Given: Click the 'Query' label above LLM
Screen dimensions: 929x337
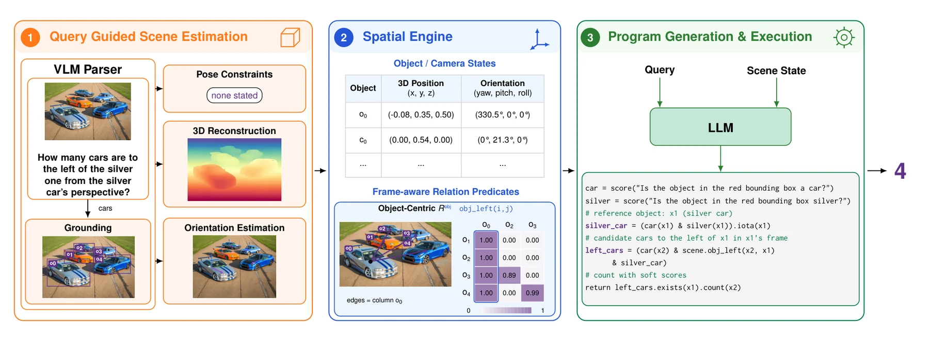Looking at the screenshot, I should tap(660, 70).
